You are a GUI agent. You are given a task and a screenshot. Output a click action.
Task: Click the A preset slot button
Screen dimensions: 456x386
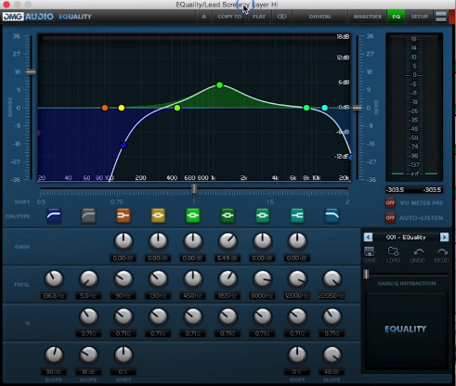[203, 17]
